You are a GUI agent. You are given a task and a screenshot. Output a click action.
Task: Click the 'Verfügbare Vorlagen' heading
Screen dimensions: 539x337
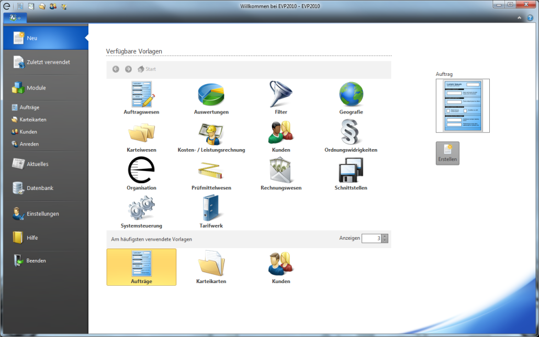(x=134, y=51)
